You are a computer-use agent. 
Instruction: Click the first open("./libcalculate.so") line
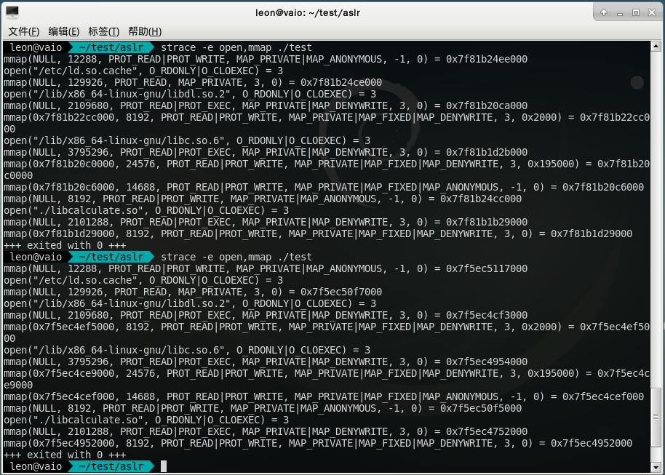[x=146, y=210]
